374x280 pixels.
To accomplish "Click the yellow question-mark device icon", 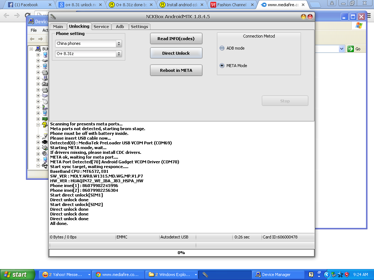I will 45,125.
